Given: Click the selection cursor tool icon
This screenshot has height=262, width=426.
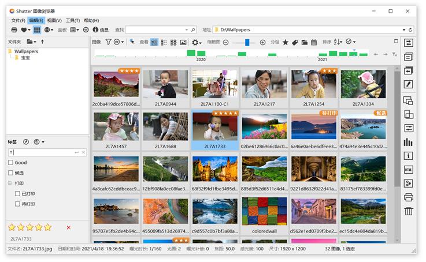Looking at the screenshot, I should coord(132,42).
